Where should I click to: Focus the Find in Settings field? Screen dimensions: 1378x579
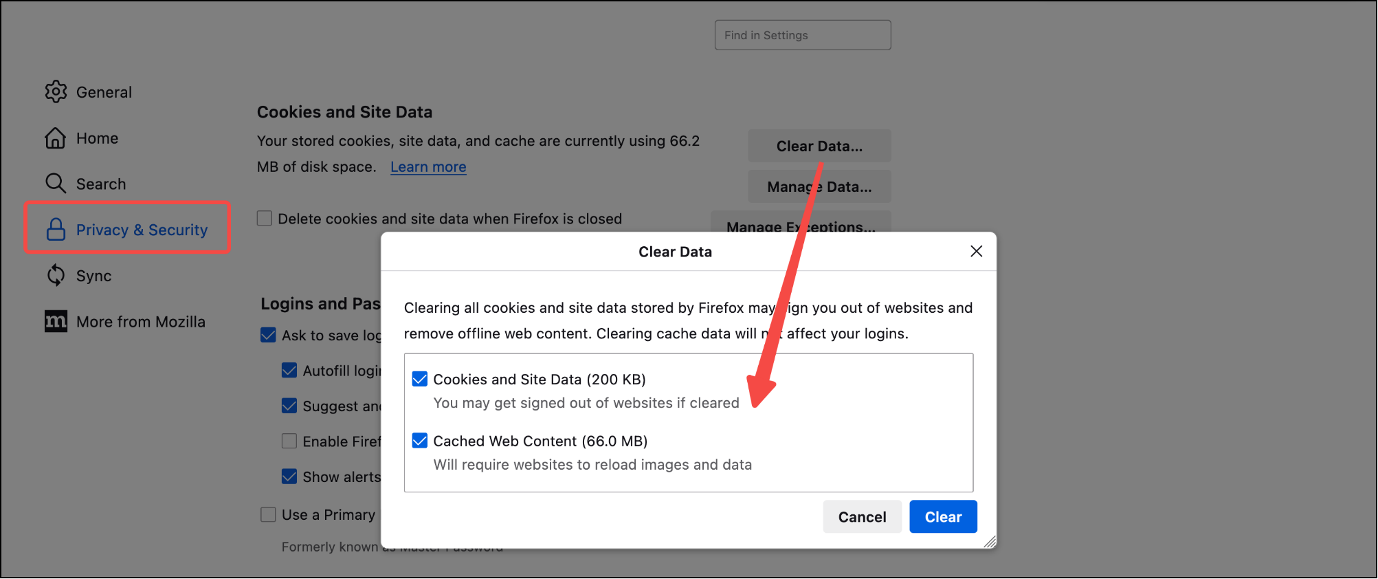tap(803, 35)
